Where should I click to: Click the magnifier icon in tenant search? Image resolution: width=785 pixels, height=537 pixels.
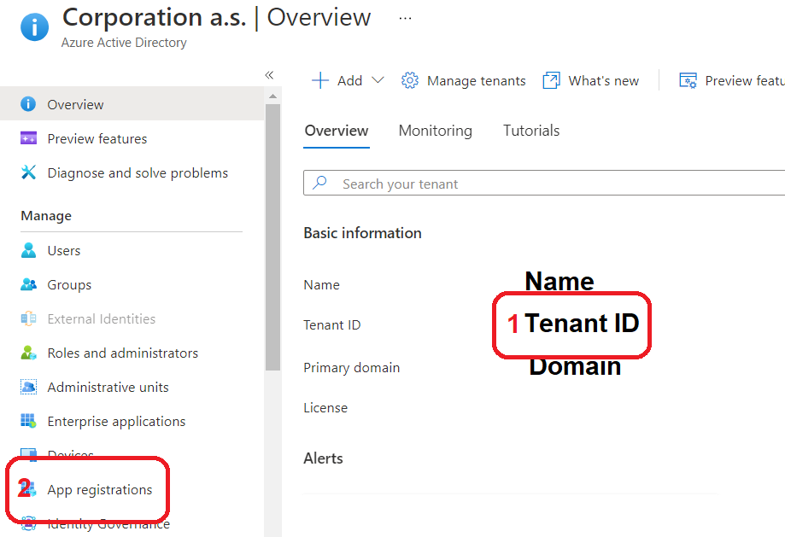coord(320,183)
